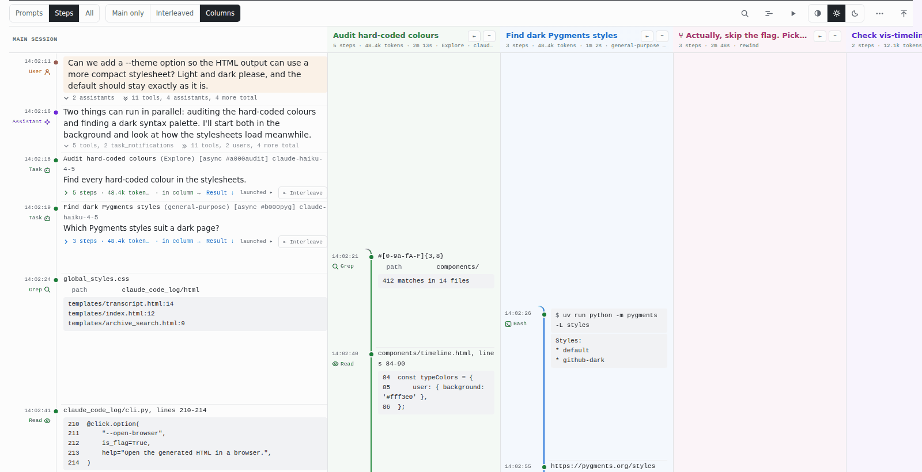The height and width of the screenshot is (472, 922).
Task: Start playback with the play icon
Action: (x=793, y=13)
